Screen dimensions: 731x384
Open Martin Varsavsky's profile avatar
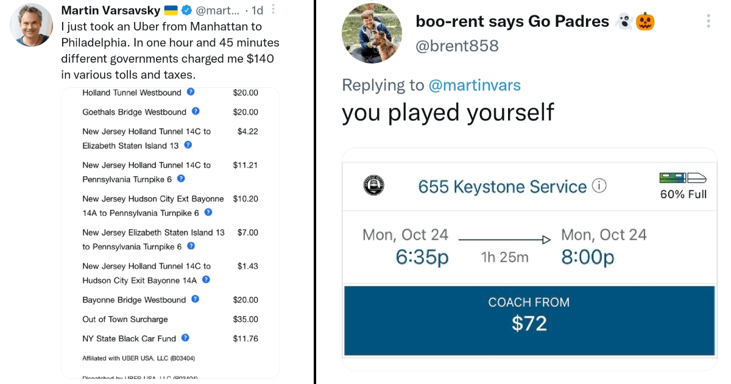[x=32, y=24]
